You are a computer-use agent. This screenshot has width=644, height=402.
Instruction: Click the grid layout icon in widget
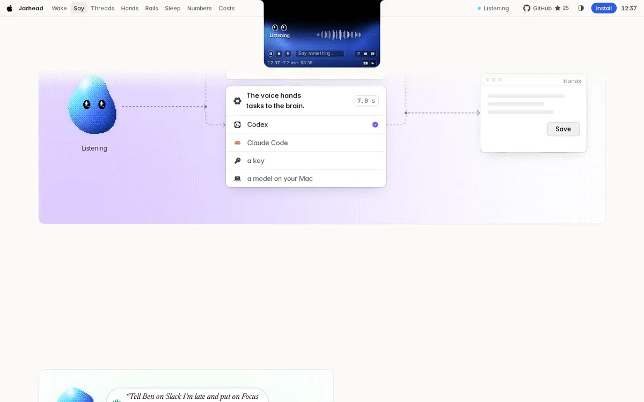pyautogui.click(x=365, y=63)
